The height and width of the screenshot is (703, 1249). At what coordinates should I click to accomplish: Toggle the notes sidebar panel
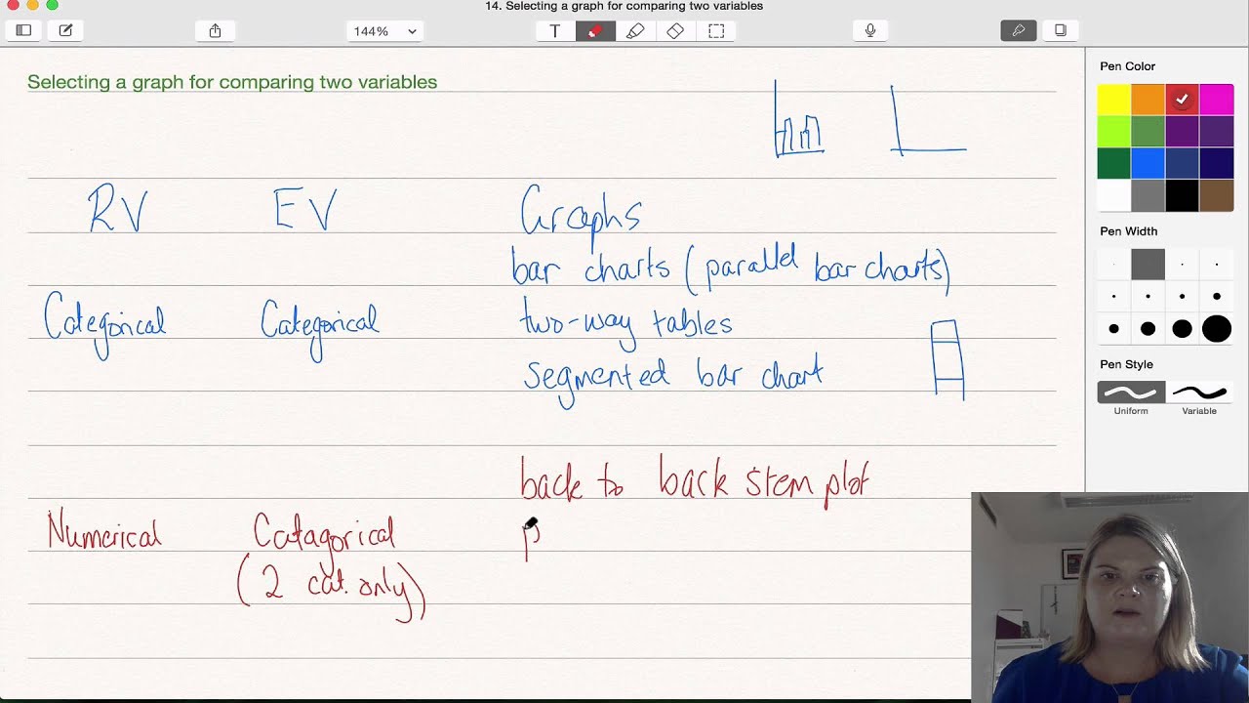pos(23,30)
